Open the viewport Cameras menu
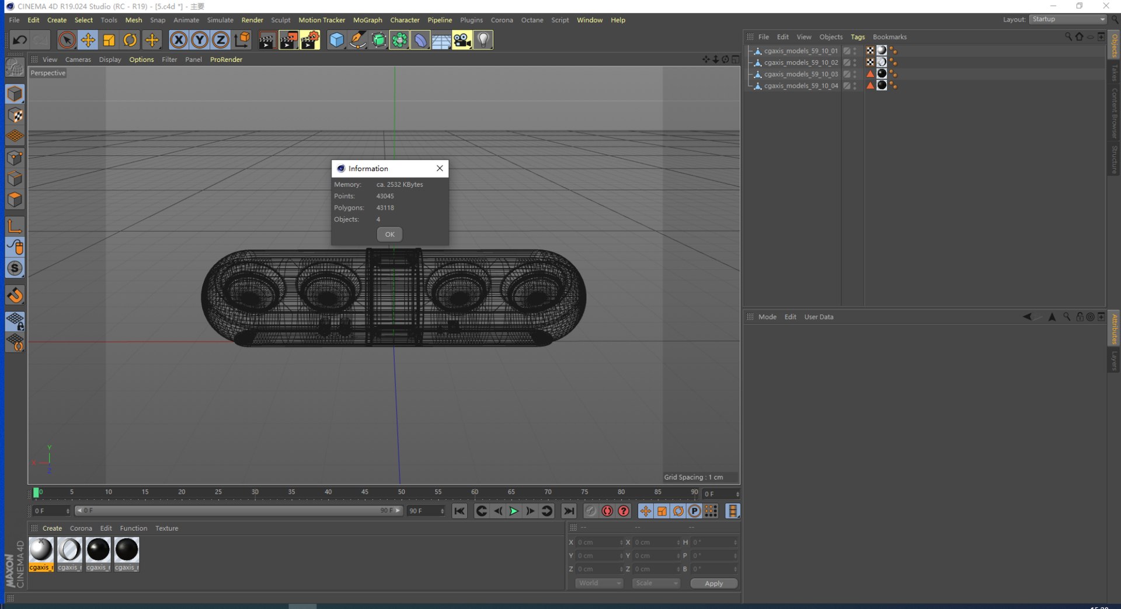The height and width of the screenshot is (609, 1121). [78, 60]
